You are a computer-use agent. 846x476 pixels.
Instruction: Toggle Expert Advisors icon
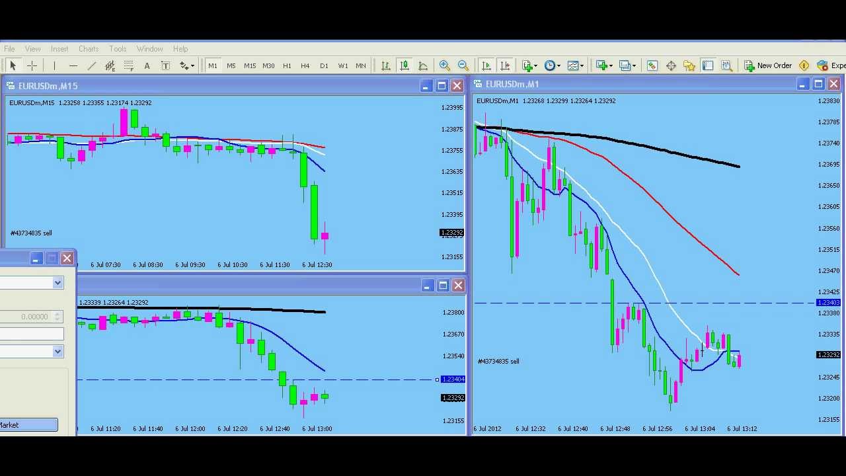[831, 65]
